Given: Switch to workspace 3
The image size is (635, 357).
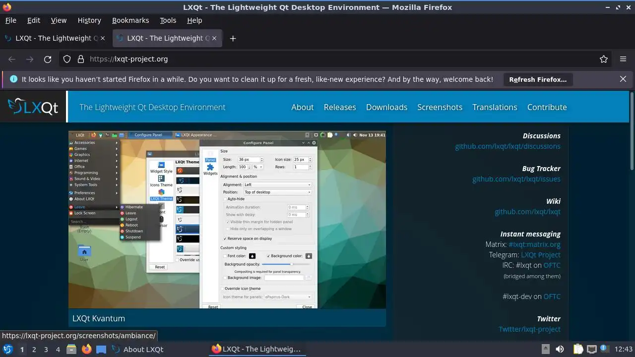Looking at the screenshot, I should coord(46,349).
